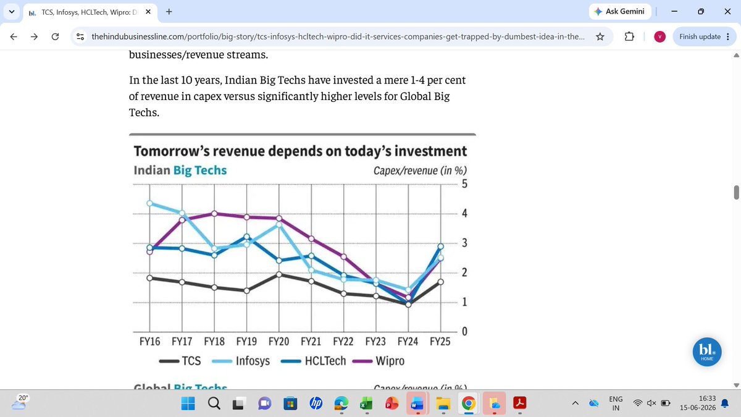This screenshot has height=417, width=741.
Task: Click the browser Back arrow
Action: click(14, 36)
